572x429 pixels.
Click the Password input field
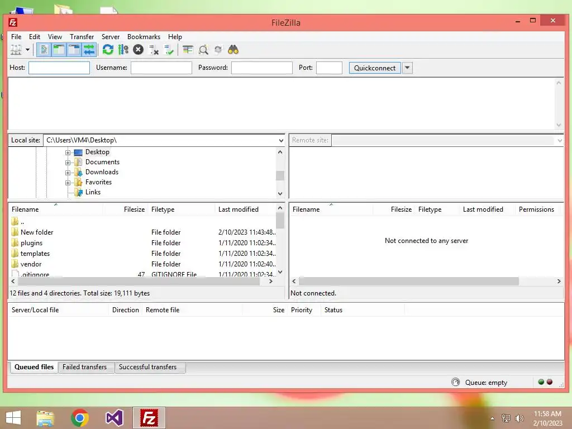click(x=262, y=68)
